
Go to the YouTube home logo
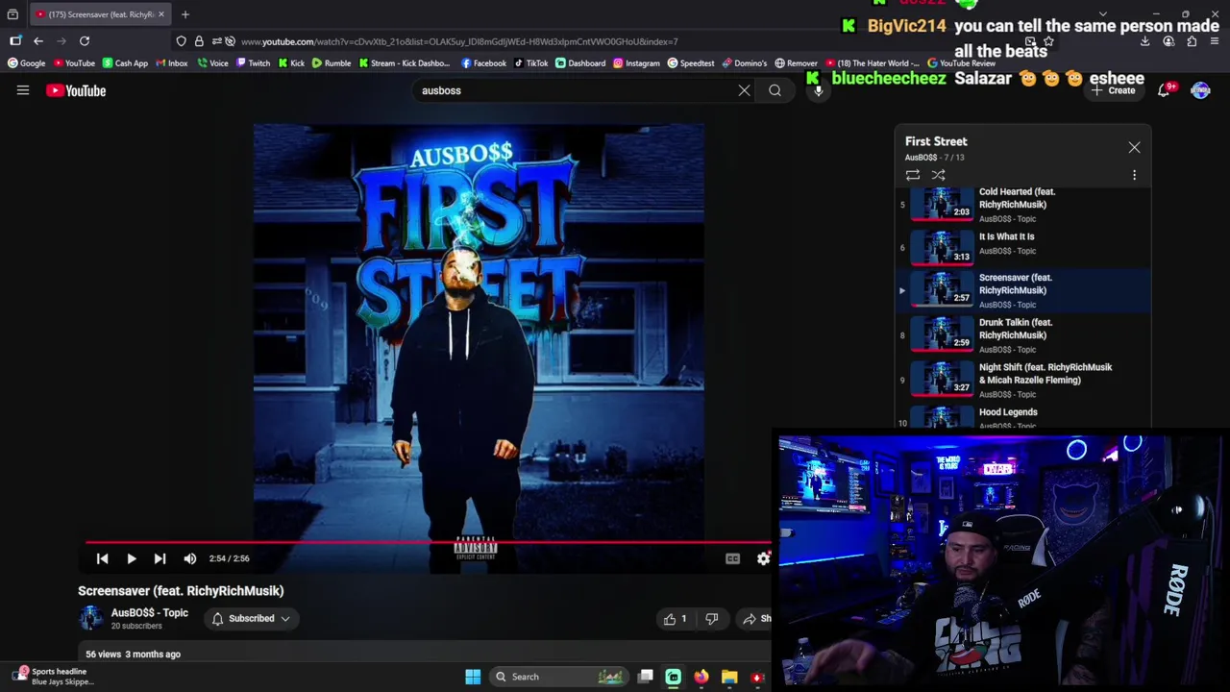click(76, 90)
